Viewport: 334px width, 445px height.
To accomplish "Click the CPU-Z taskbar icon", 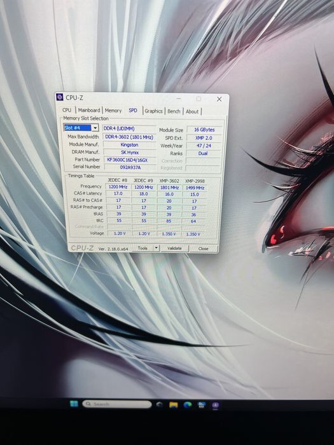I will coord(215,406).
